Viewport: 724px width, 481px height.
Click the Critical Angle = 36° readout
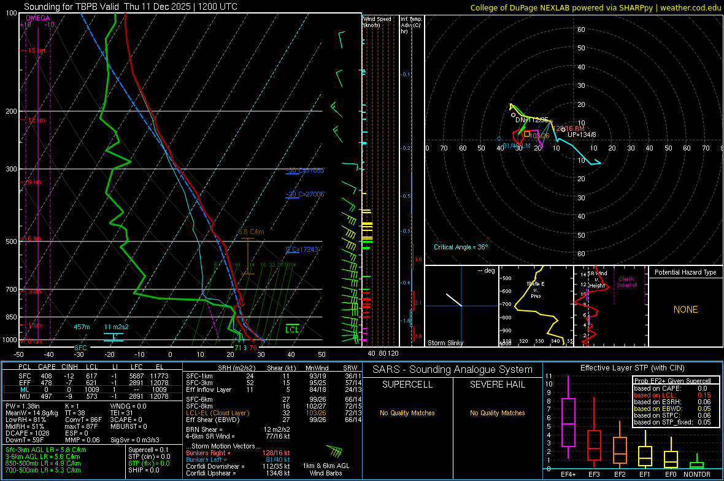click(461, 247)
